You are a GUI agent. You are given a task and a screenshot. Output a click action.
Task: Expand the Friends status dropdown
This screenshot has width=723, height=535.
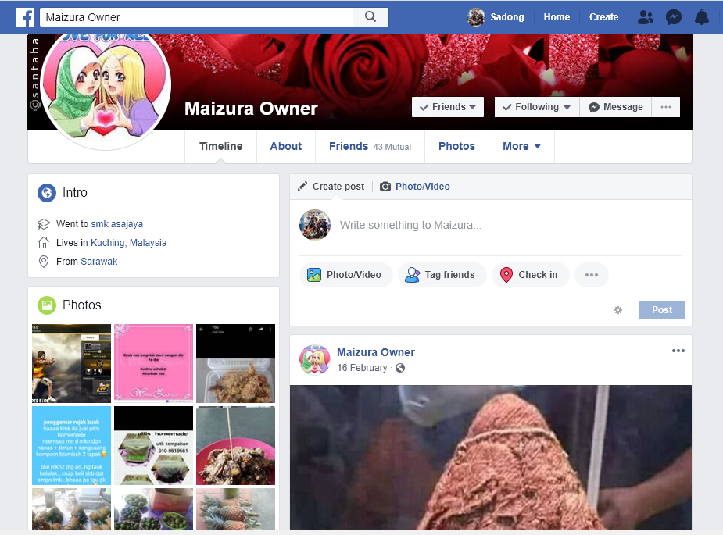448,107
